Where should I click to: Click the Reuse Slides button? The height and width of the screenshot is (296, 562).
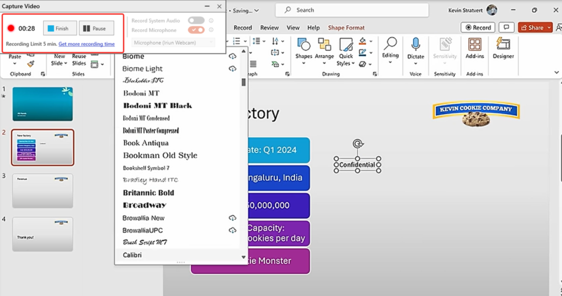click(79, 60)
